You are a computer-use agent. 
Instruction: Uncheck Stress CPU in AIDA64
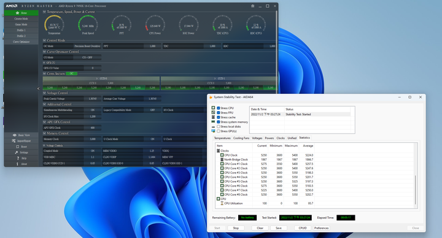(219, 108)
